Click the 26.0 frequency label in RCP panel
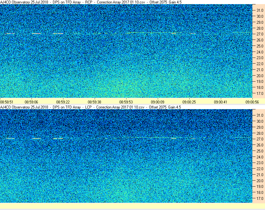Image resolution: width=265 pixels, height=210 pixels. (260, 40)
